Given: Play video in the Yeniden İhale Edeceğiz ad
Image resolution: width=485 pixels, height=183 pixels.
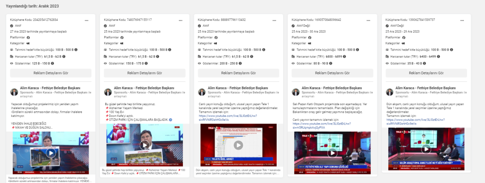Looking at the screenshot, I should [51, 153].
